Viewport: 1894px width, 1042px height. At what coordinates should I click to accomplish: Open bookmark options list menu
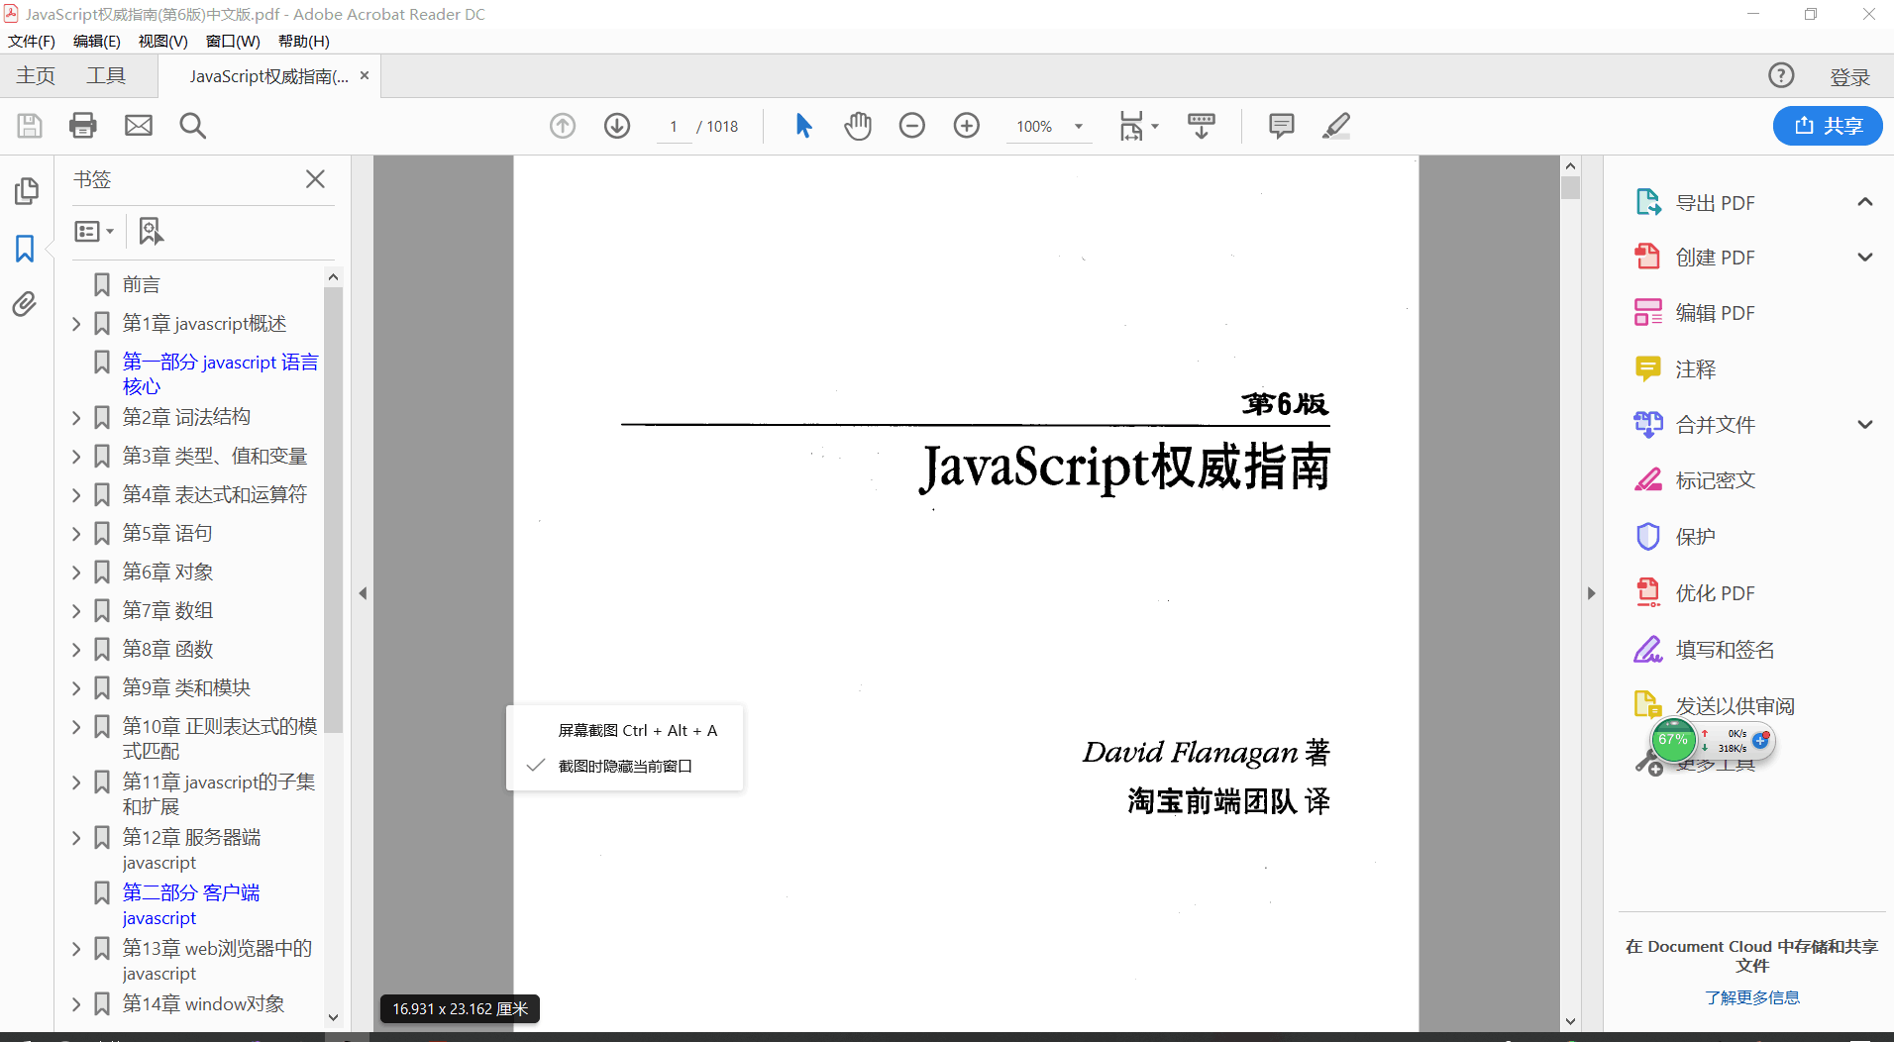click(x=94, y=231)
